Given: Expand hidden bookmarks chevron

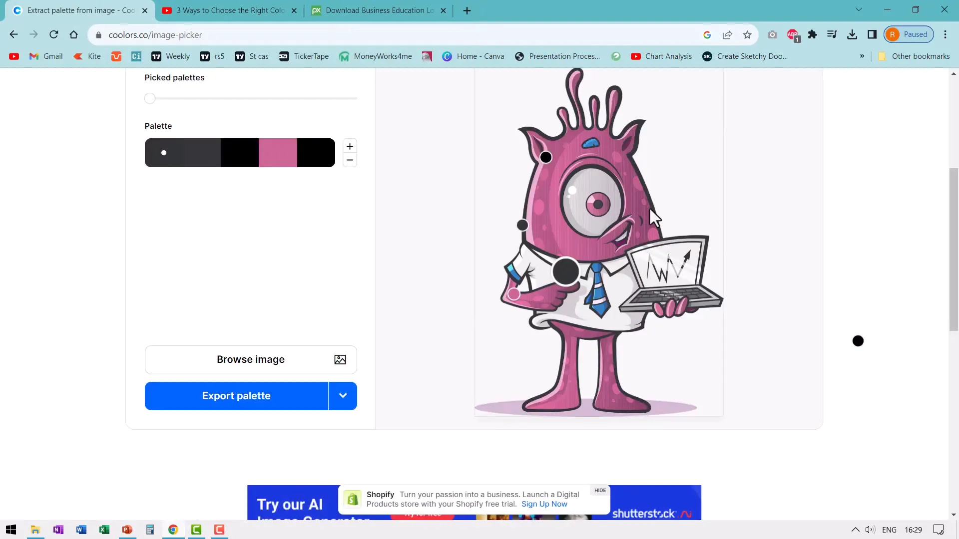Looking at the screenshot, I should 862,56.
